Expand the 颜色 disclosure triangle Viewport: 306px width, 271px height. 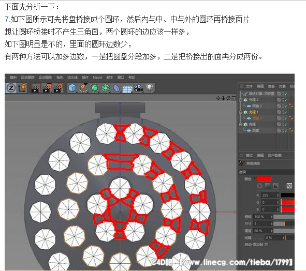tap(254, 178)
